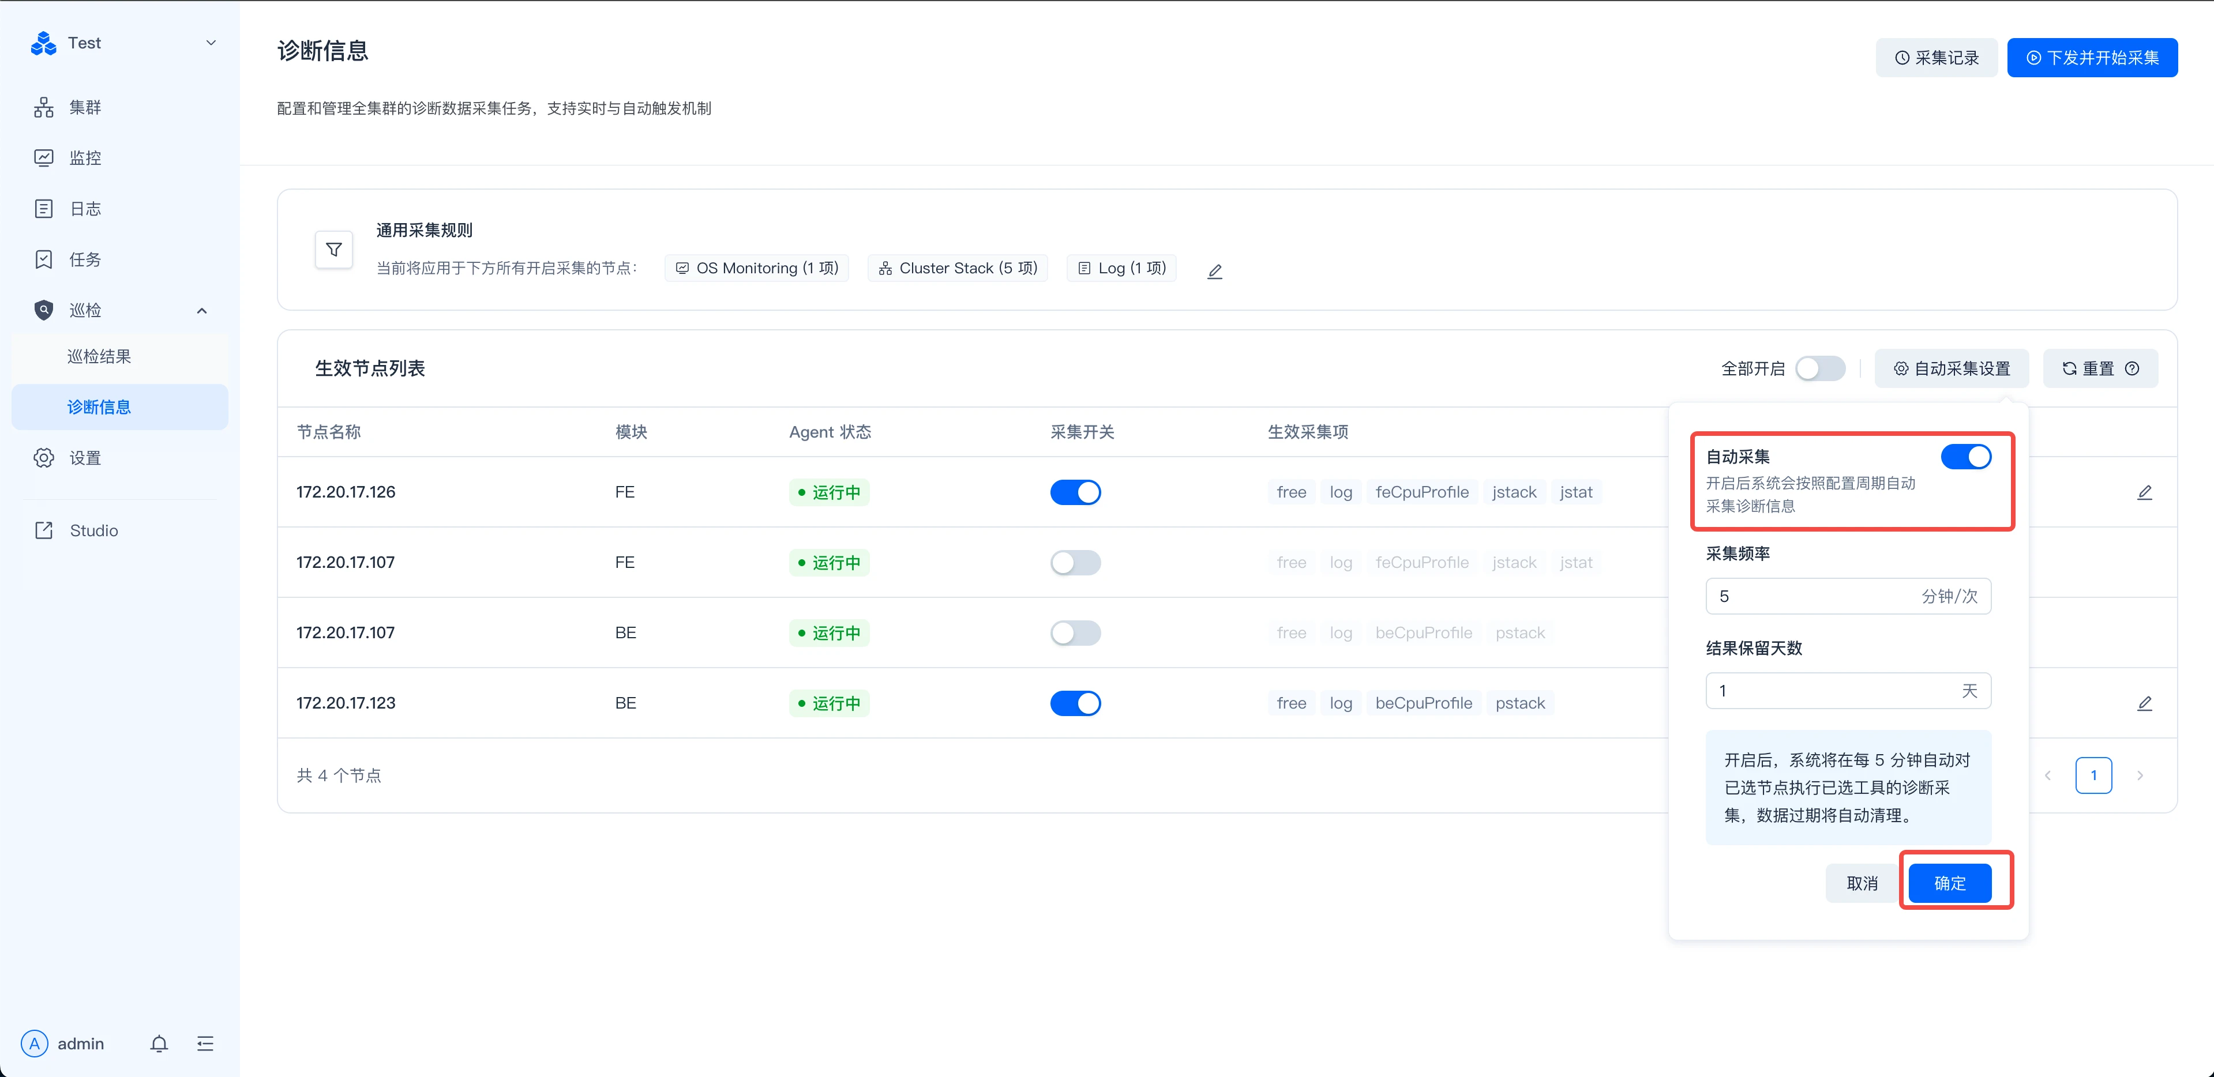Click feCpuProfile tag in 172.20.17.126 row
This screenshot has height=1077, width=2214.
[1421, 492]
